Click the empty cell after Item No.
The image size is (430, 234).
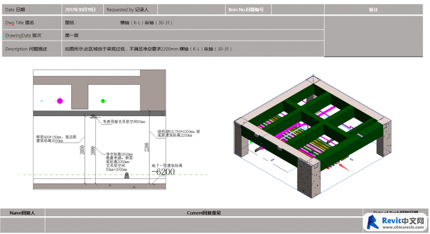click(x=298, y=10)
